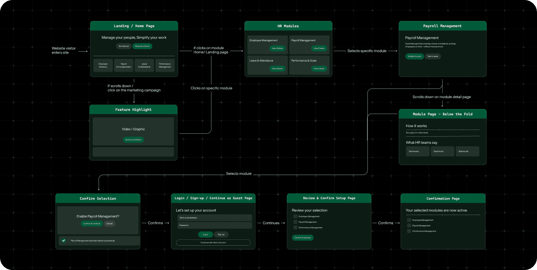Open the Employee Directory card
Screen dimensions: 537x270
103,65
